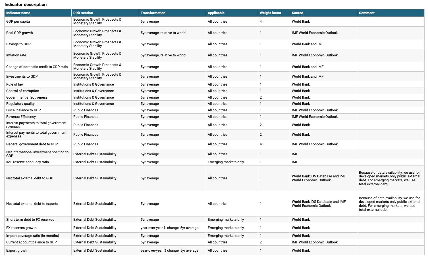Click 'External Debt Sustainability' in Export growth row

coord(95,250)
